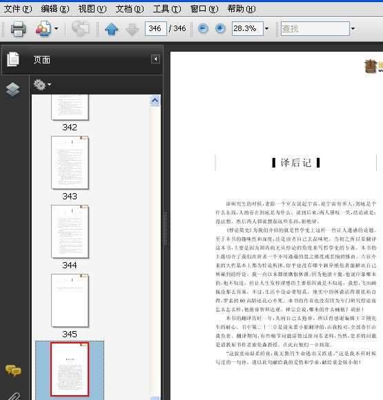Open the Layers panel icon in sidebar
The height and width of the screenshot is (400, 383).
click(12, 90)
